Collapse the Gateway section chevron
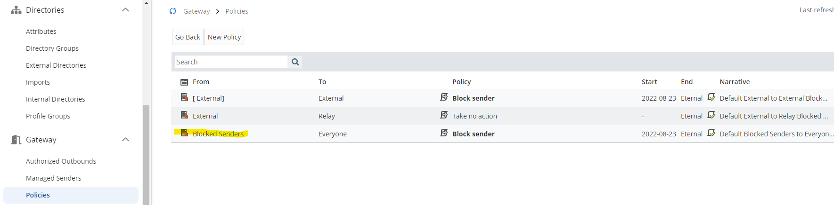This screenshot has height=205, width=834. (125, 140)
